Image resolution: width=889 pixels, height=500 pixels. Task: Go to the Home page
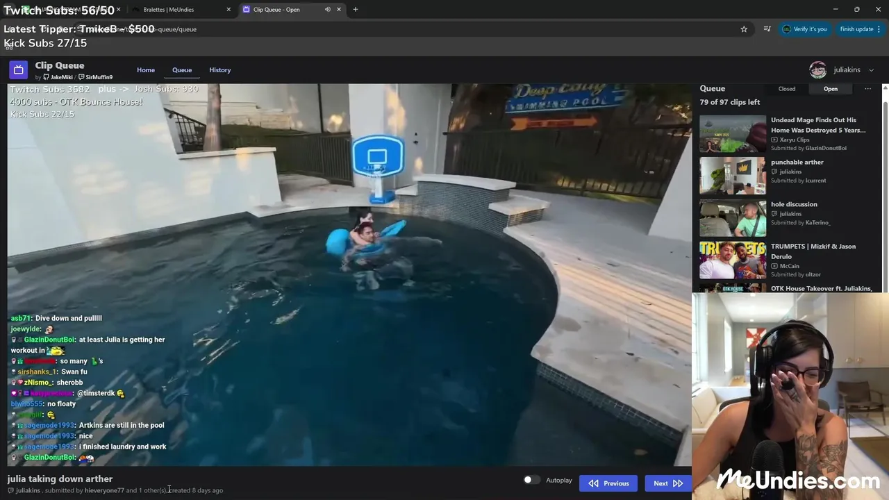146,70
